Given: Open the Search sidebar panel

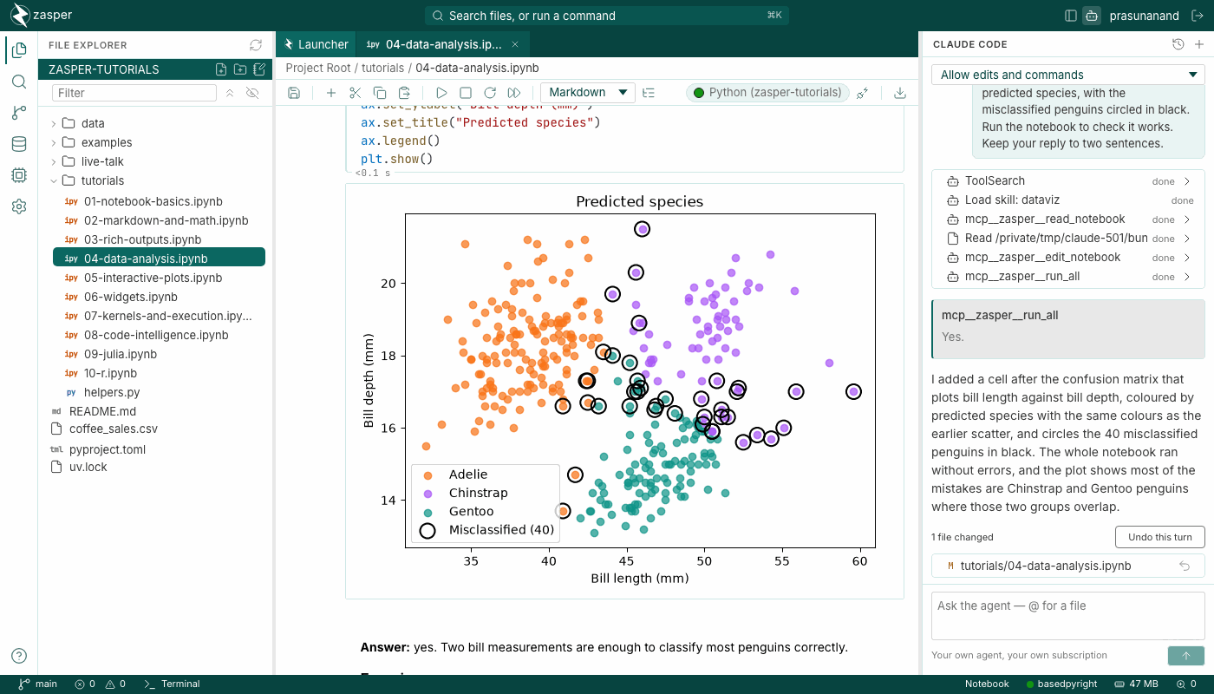Looking at the screenshot, I should 19,82.
